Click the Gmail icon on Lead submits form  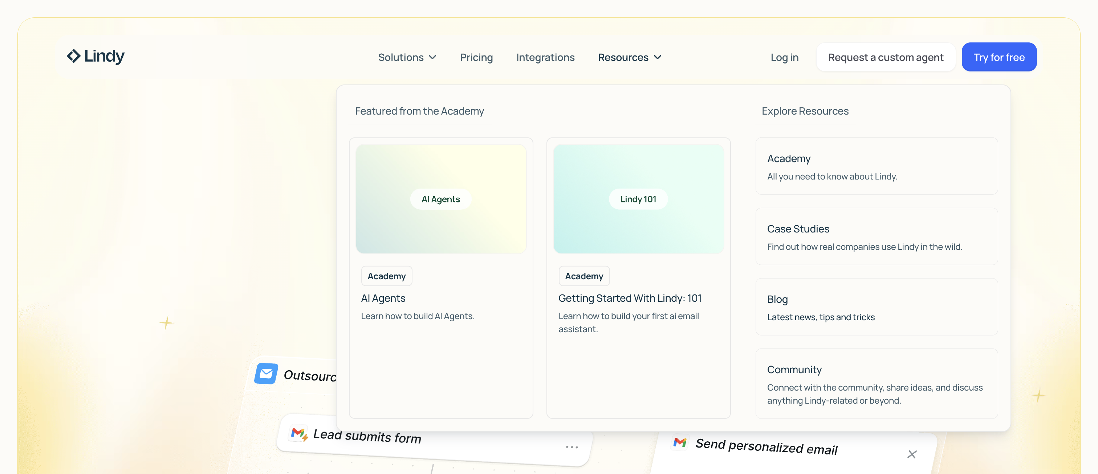[298, 433]
